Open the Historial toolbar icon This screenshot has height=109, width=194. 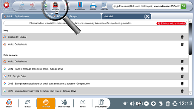(55, 6)
